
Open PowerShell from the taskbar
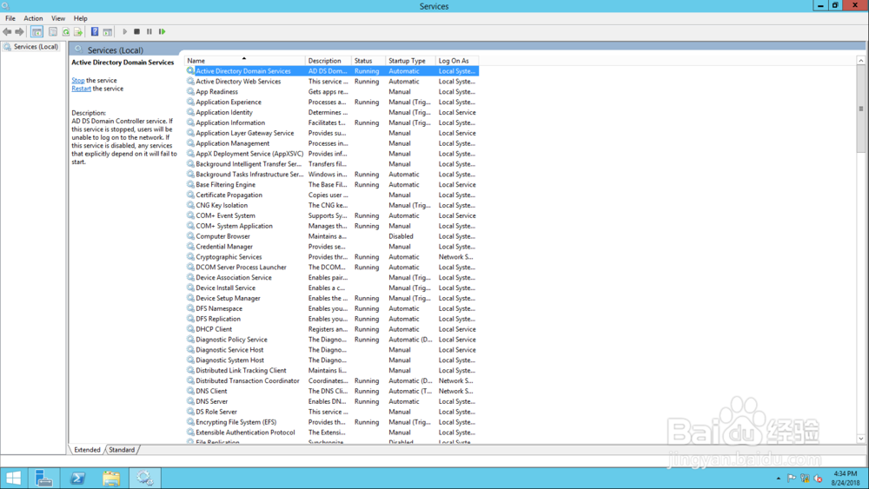[x=77, y=478]
